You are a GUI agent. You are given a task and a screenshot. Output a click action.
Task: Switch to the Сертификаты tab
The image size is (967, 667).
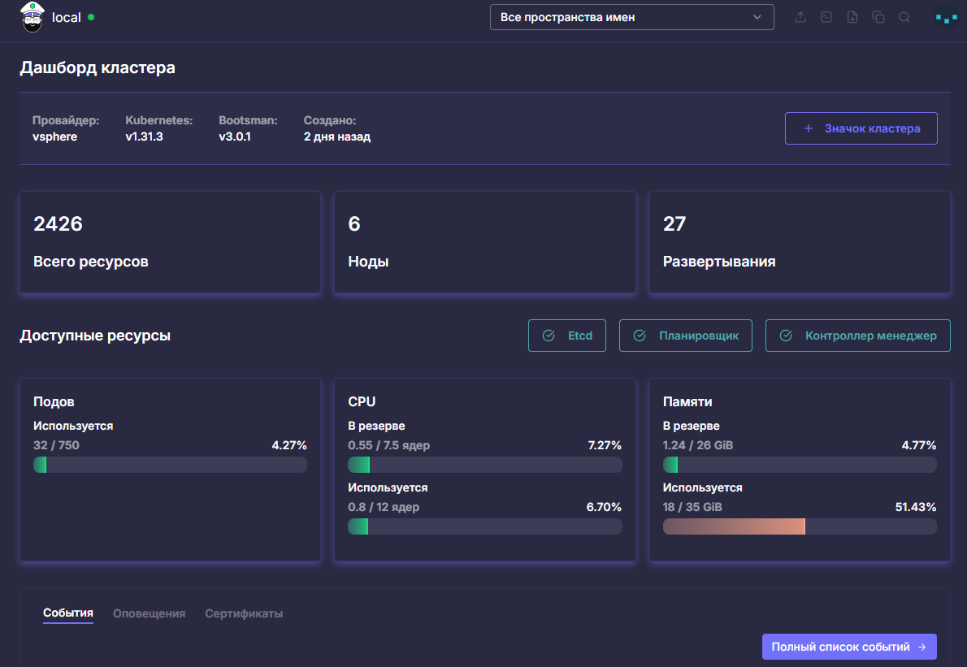[x=244, y=613]
